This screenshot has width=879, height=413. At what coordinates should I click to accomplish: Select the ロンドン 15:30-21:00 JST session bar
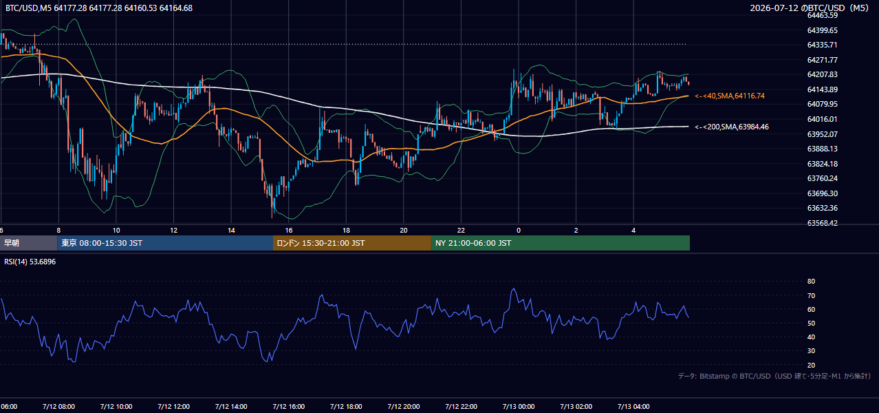[x=352, y=243]
